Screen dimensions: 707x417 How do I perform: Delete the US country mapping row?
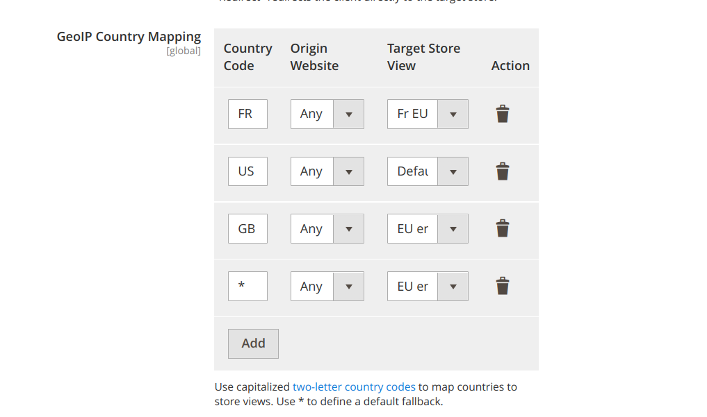(503, 171)
